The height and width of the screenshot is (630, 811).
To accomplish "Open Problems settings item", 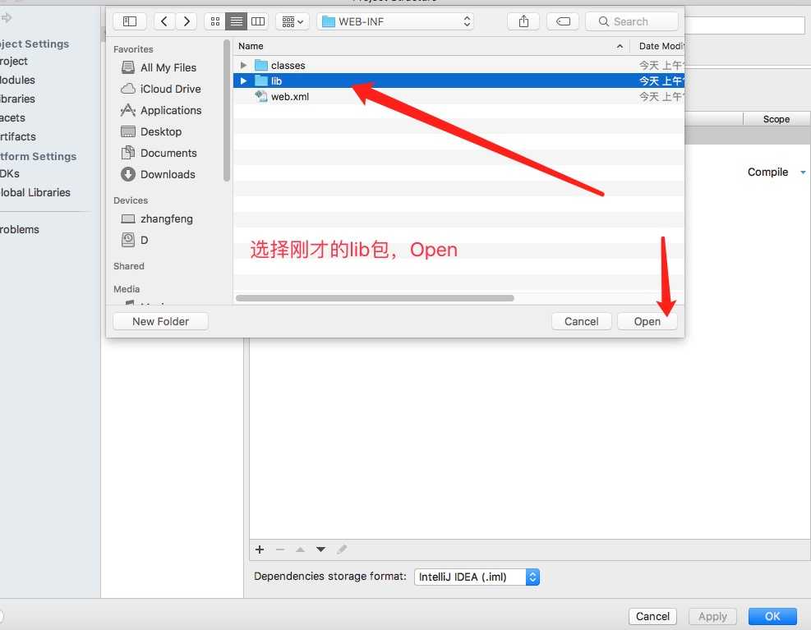I will pyautogui.click(x=20, y=229).
